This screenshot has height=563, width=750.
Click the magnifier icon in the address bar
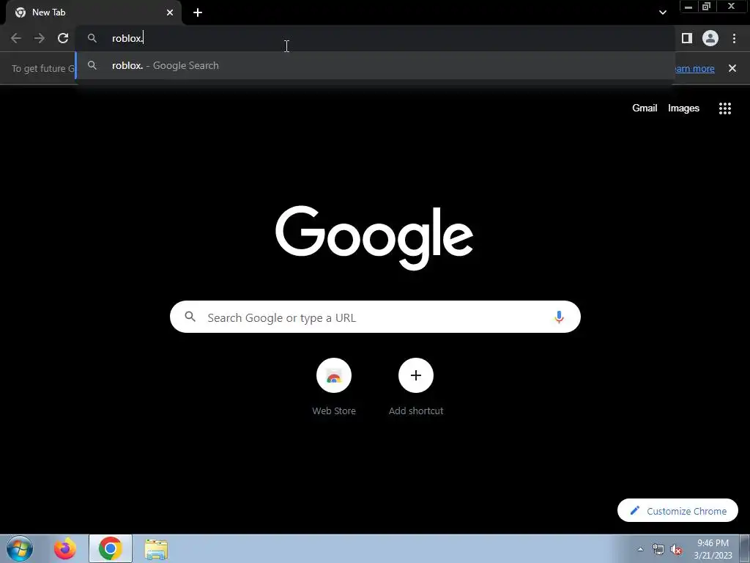click(x=92, y=38)
